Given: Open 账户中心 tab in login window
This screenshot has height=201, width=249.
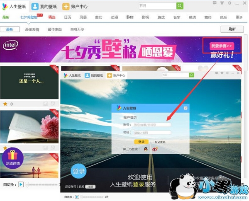Looking at the screenshot, I should (x=116, y=75).
